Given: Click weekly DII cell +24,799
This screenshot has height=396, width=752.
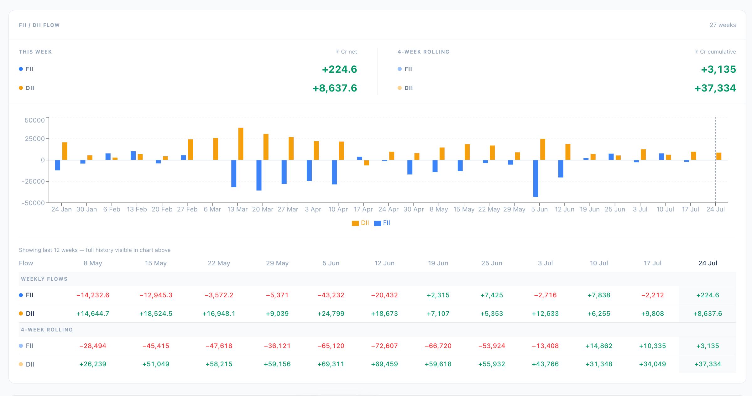Looking at the screenshot, I should tap(331, 314).
